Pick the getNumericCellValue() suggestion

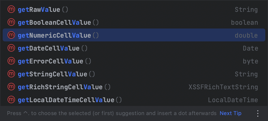(x=58, y=35)
